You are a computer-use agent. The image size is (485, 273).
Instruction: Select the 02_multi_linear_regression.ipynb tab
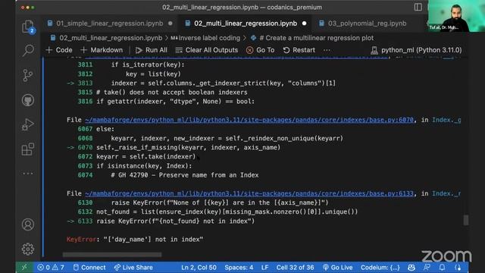246,24
